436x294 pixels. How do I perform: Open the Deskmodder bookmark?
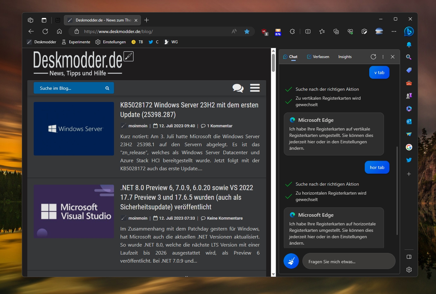[x=41, y=42]
